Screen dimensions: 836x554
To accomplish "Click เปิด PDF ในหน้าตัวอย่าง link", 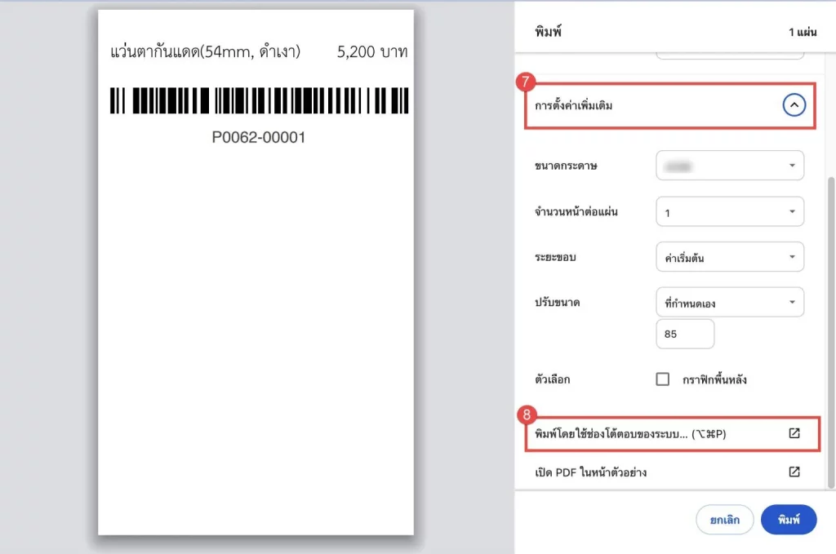I will [x=591, y=472].
